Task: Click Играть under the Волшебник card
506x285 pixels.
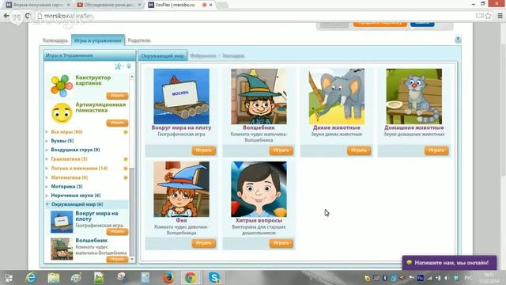Action: coord(281,150)
